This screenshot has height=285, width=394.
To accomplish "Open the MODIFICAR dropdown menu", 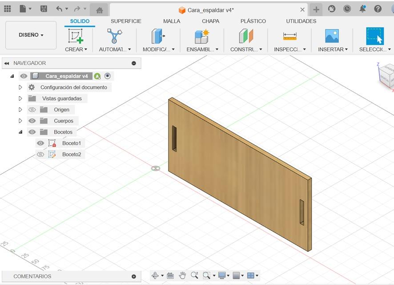I will [x=159, y=49].
